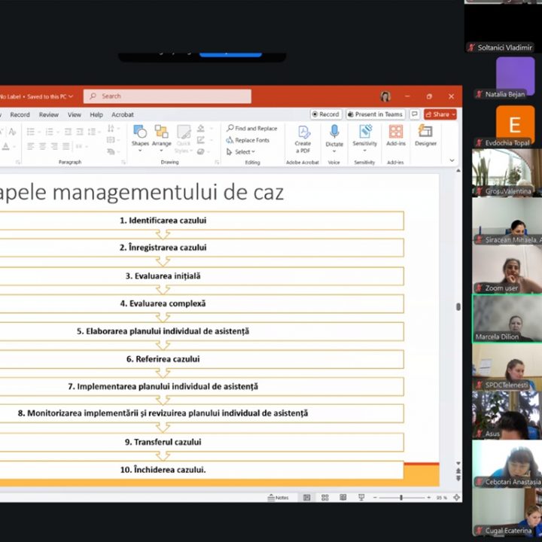Switch to Slide Sorter view

point(324,498)
